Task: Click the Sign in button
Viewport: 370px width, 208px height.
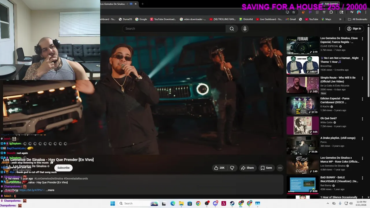Action: click(x=354, y=29)
